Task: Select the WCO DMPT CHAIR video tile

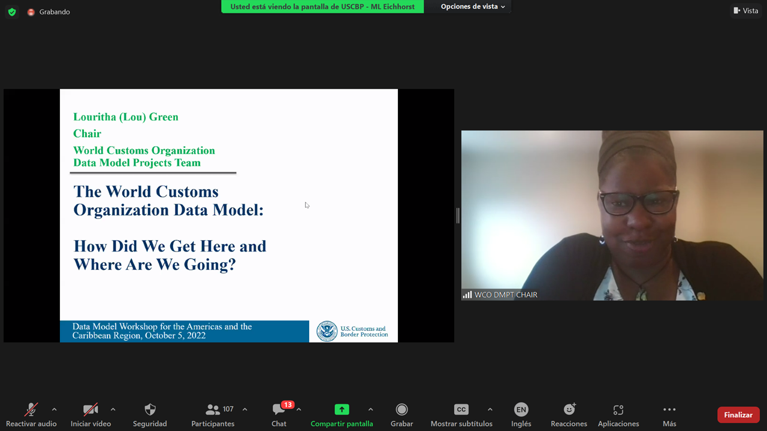Action: [x=612, y=215]
